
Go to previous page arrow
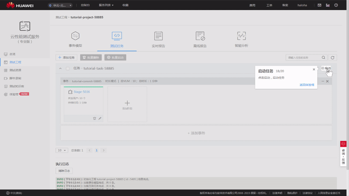click(89, 150)
